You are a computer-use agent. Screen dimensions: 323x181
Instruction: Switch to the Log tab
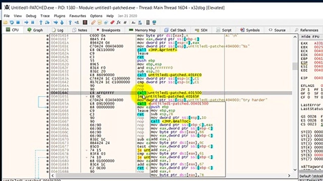tap(58, 30)
